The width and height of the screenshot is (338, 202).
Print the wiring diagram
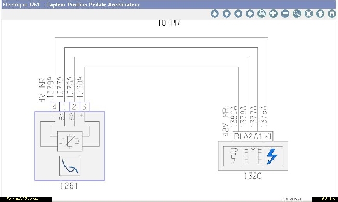click(x=262, y=14)
